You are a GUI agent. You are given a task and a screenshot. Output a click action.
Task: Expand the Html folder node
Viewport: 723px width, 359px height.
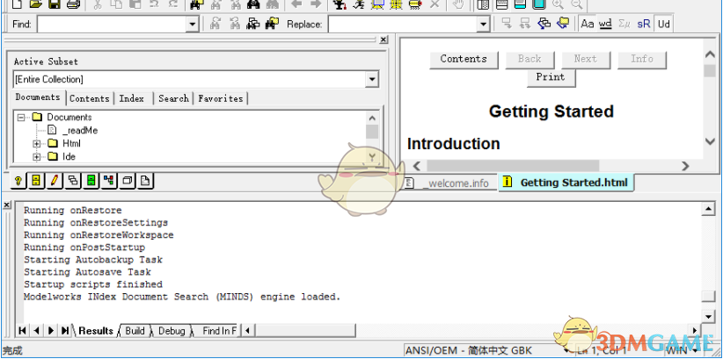click(x=36, y=144)
